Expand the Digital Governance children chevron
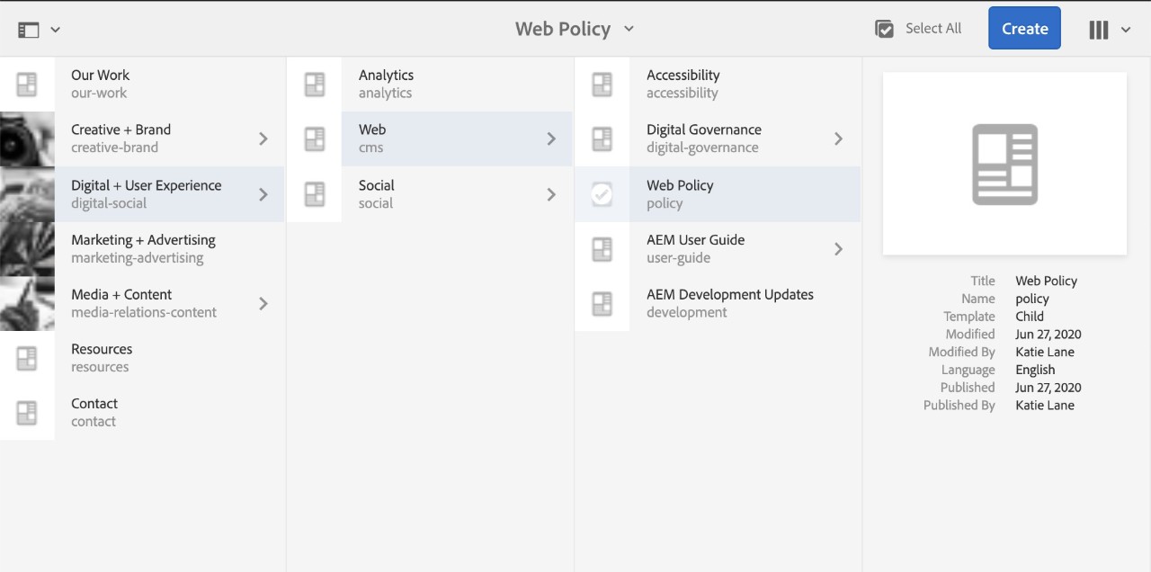The width and height of the screenshot is (1151, 572). click(x=838, y=139)
